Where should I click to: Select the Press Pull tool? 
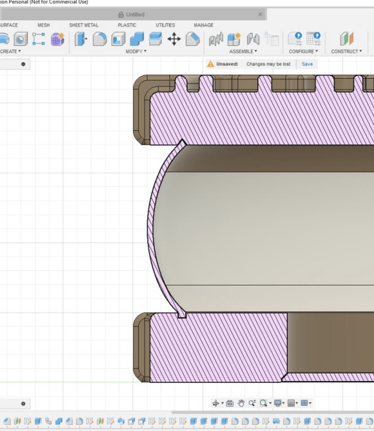[81, 39]
